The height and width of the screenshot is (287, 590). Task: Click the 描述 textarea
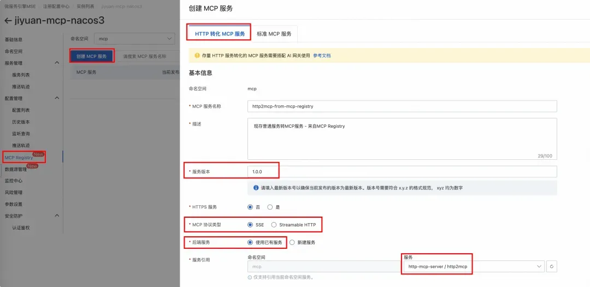coord(402,139)
